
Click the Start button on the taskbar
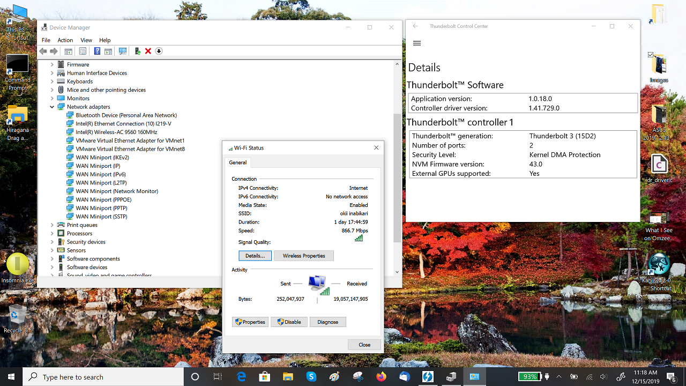point(11,377)
